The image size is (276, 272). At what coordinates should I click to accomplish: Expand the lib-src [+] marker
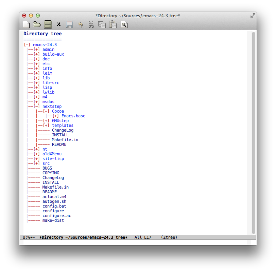pos(36,83)
